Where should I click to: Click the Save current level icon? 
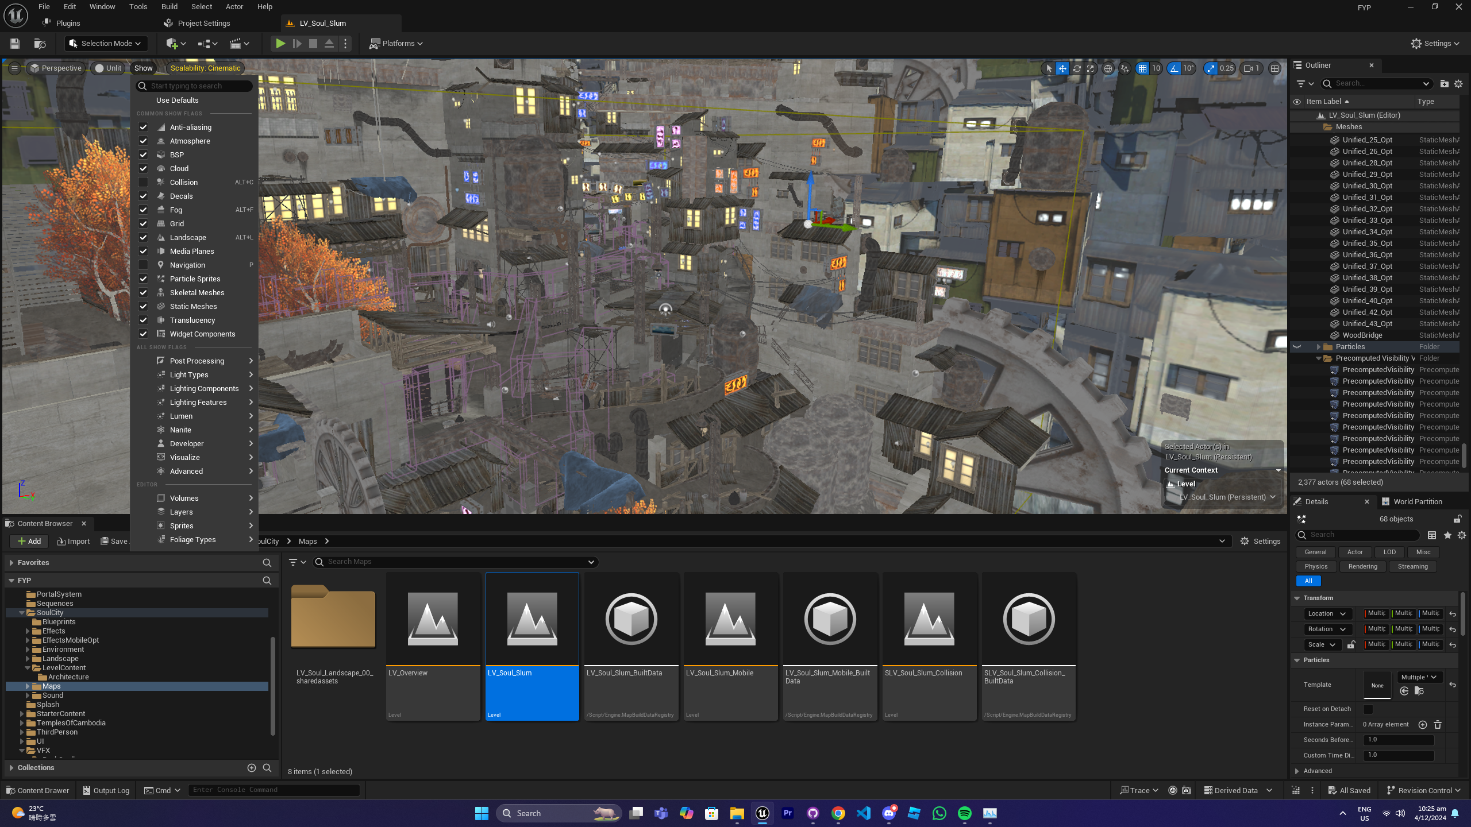coord(15,43)
